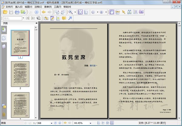Click the Find Next icon
182x126 pixels.
pyautogui.click(x=33, y=18)
